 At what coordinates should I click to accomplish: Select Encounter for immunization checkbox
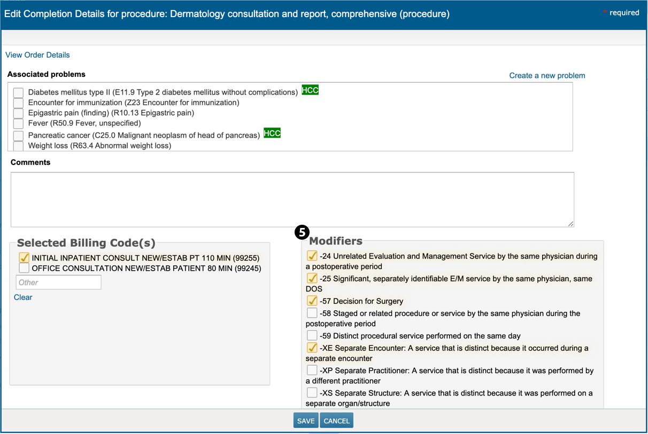[19, 102]
